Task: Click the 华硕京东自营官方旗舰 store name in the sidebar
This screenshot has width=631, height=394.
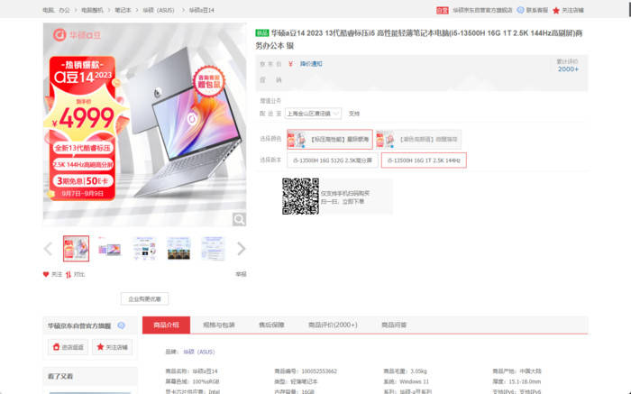Action: click(x=79, y=325)
